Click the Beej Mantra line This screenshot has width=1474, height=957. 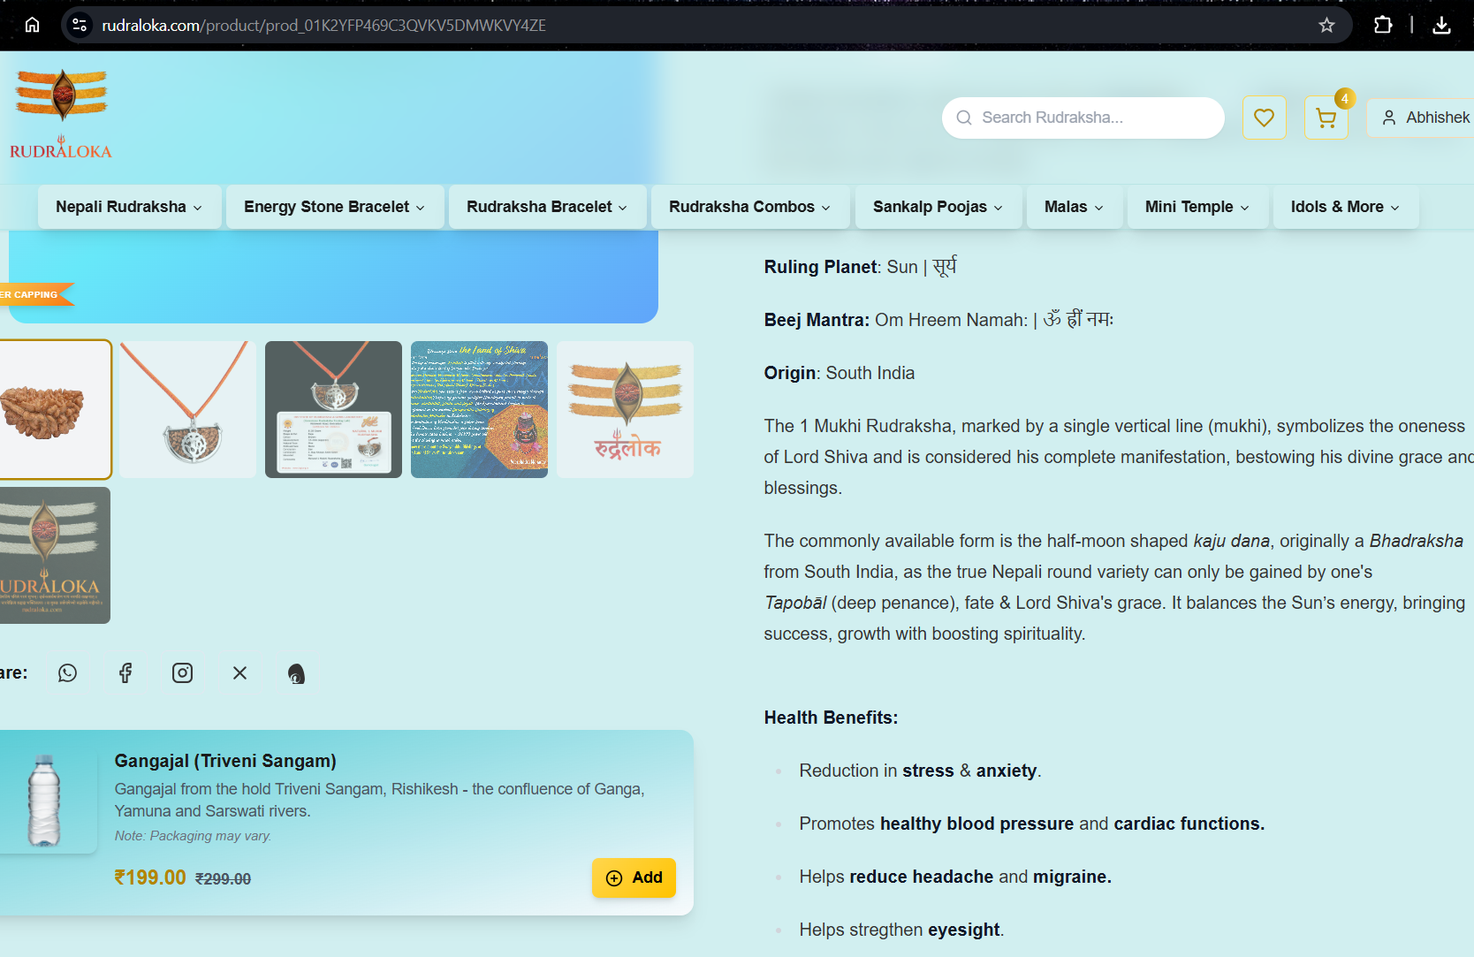(938, 320)
